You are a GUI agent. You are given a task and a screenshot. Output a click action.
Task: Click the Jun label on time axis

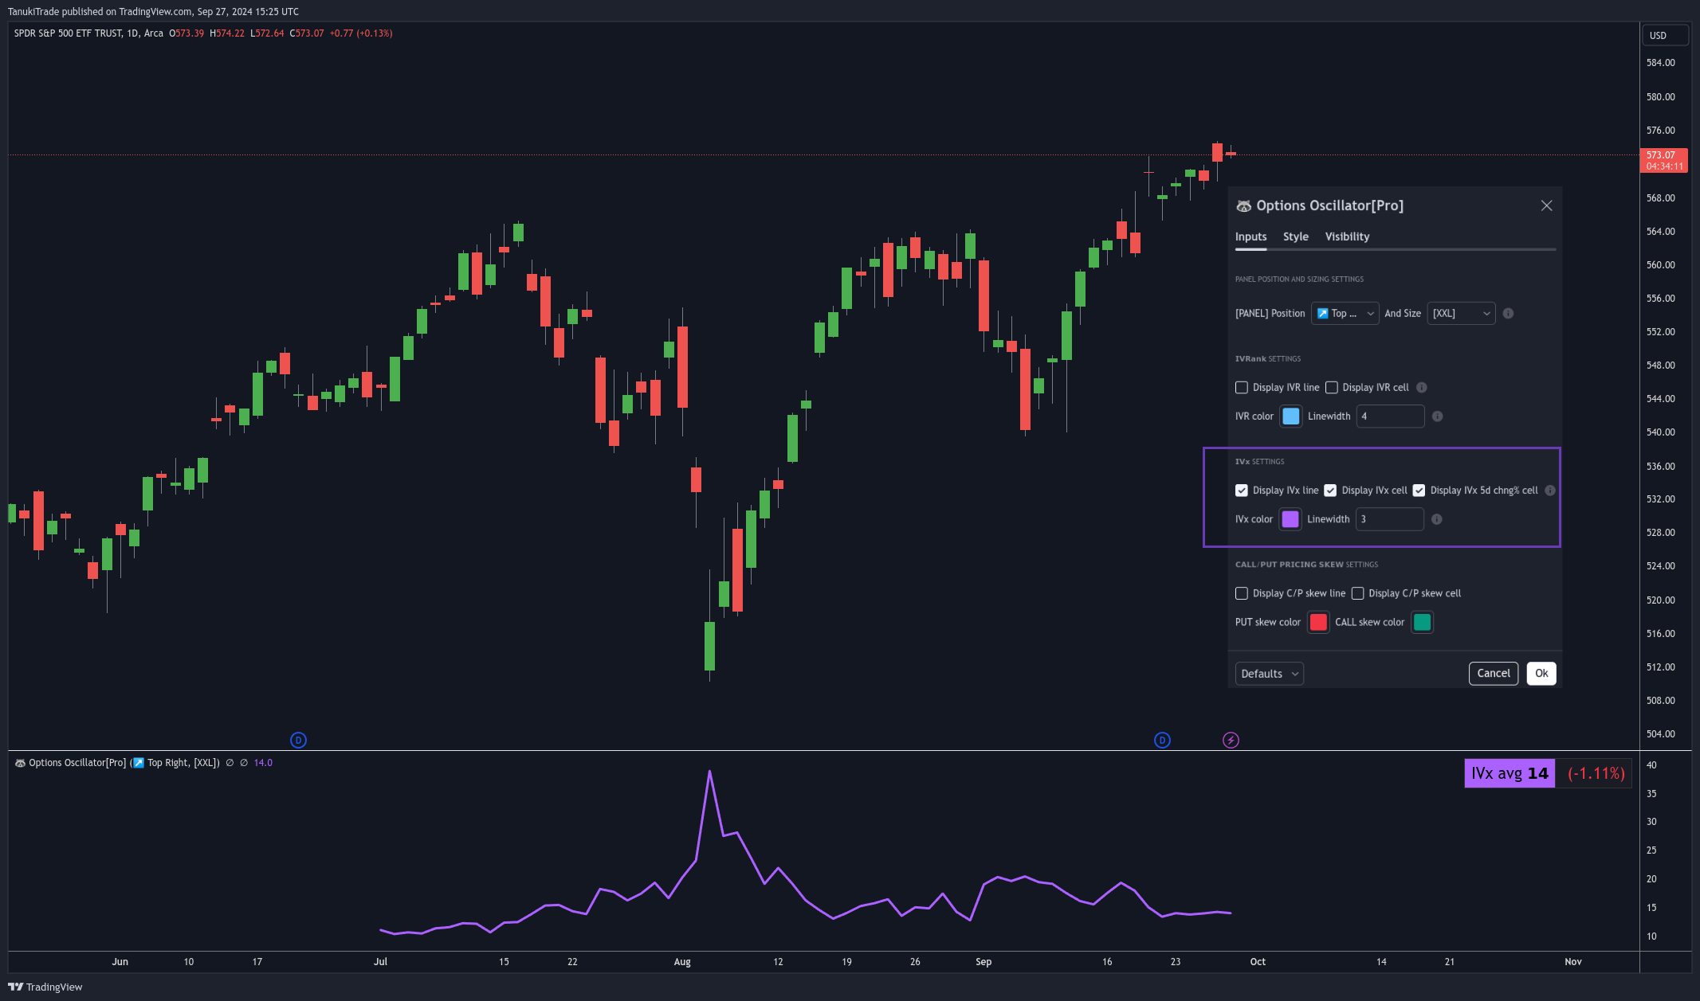(x=120, y=962)
